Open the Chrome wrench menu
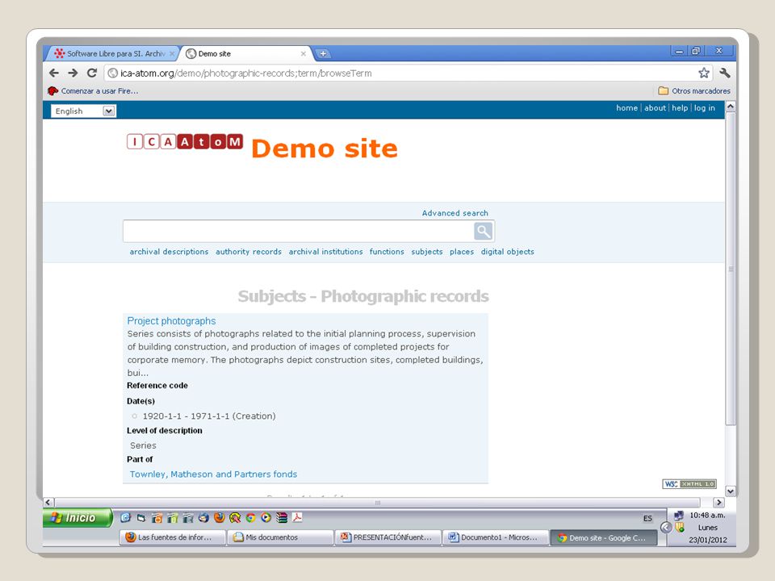 [x=725, y=73]
